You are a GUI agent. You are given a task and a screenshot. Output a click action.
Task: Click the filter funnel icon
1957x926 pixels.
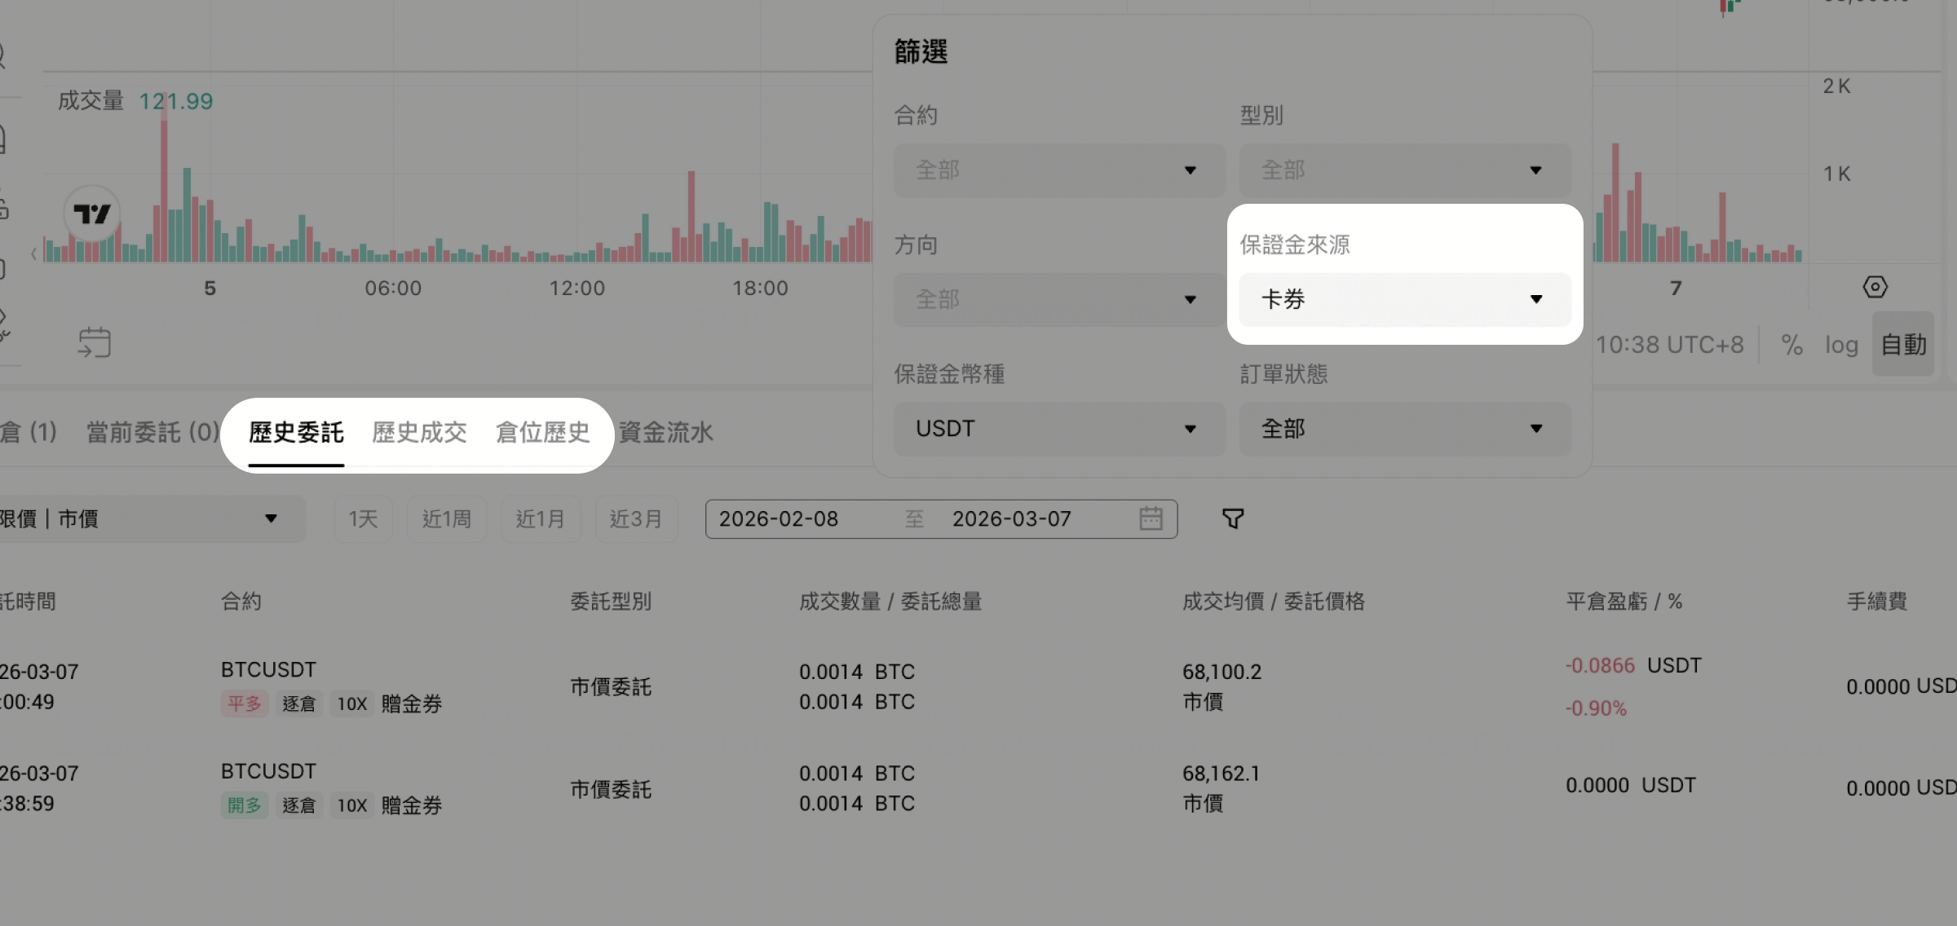coord(1233,518)
